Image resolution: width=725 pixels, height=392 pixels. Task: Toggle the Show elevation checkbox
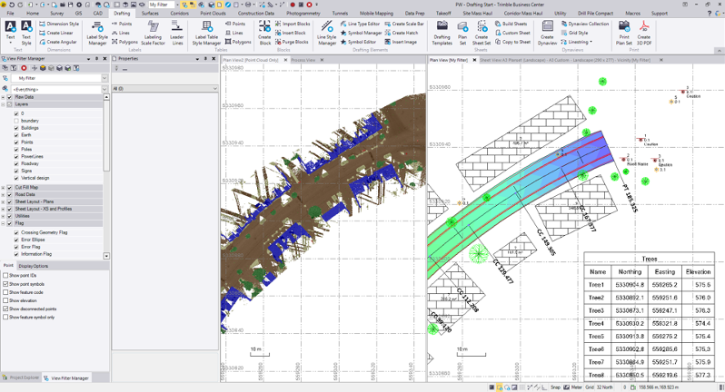5,300
